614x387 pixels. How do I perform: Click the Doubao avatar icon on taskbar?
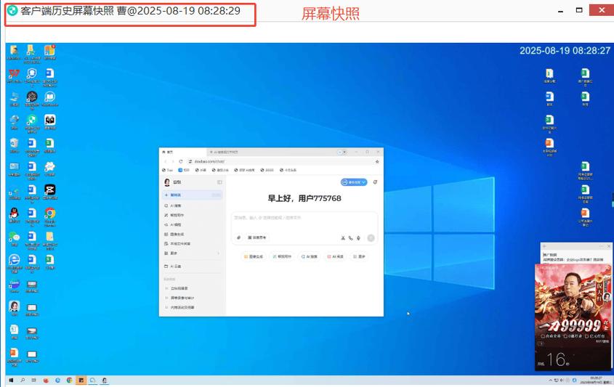pos(105,380)
